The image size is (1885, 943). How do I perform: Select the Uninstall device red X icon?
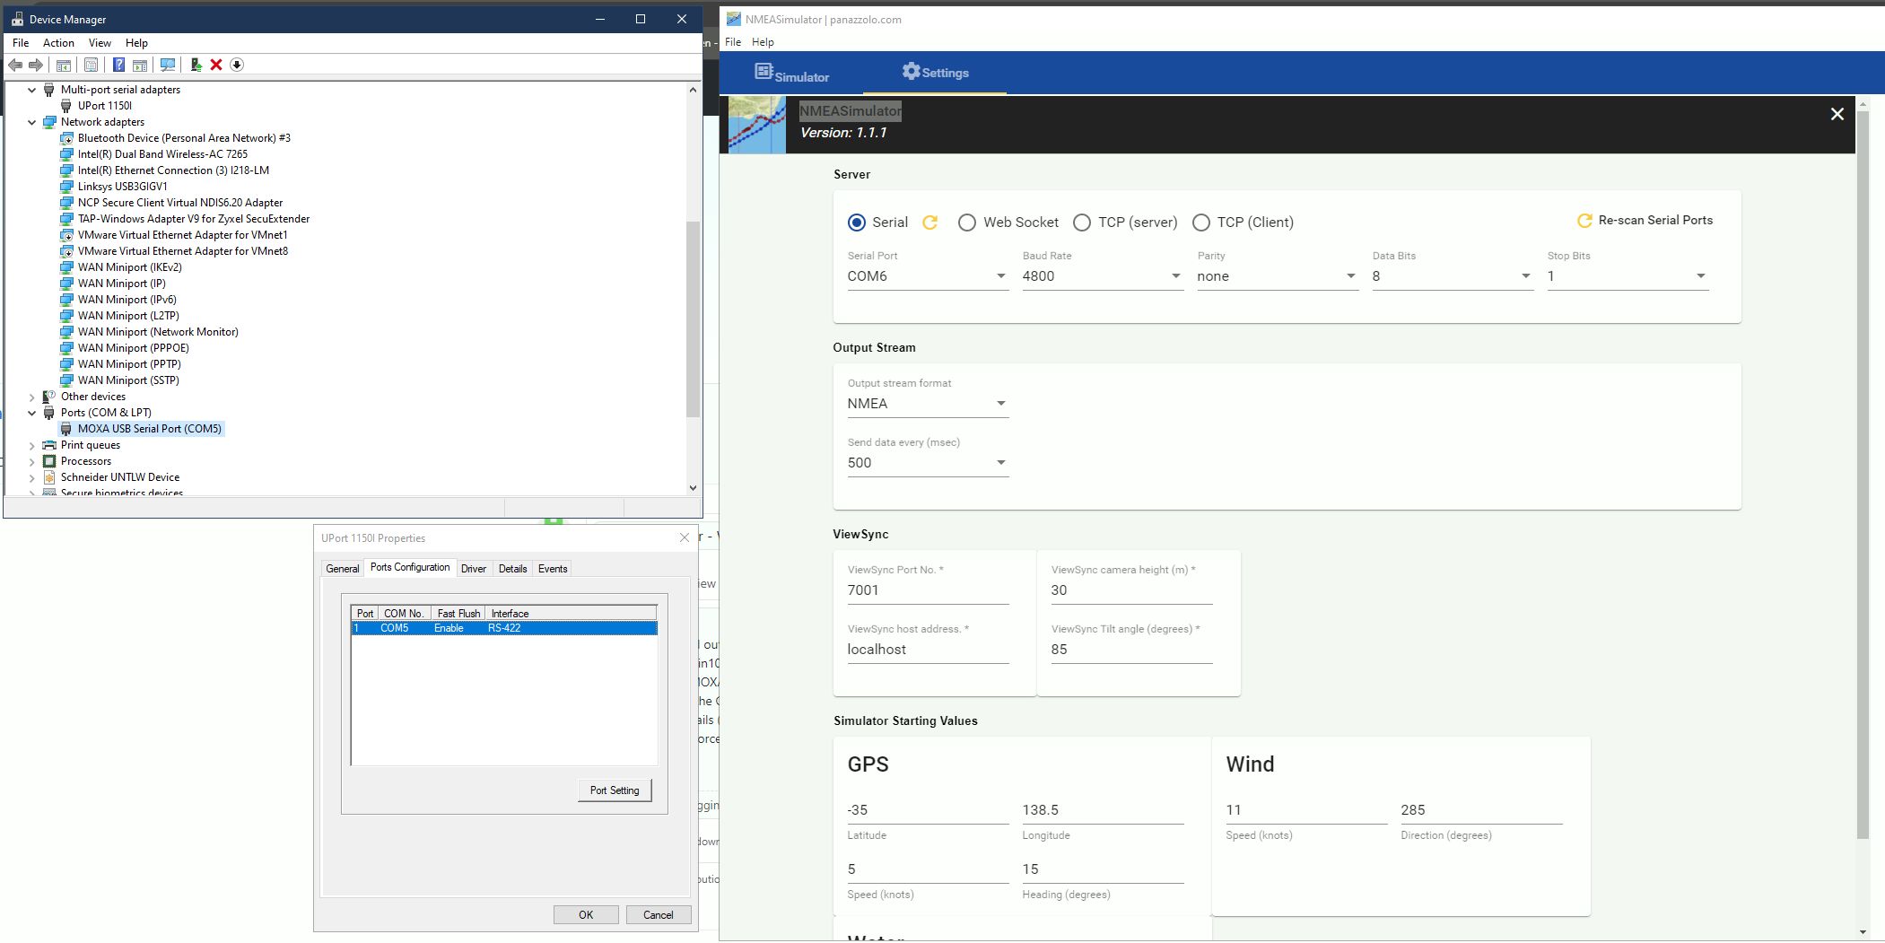216,64
